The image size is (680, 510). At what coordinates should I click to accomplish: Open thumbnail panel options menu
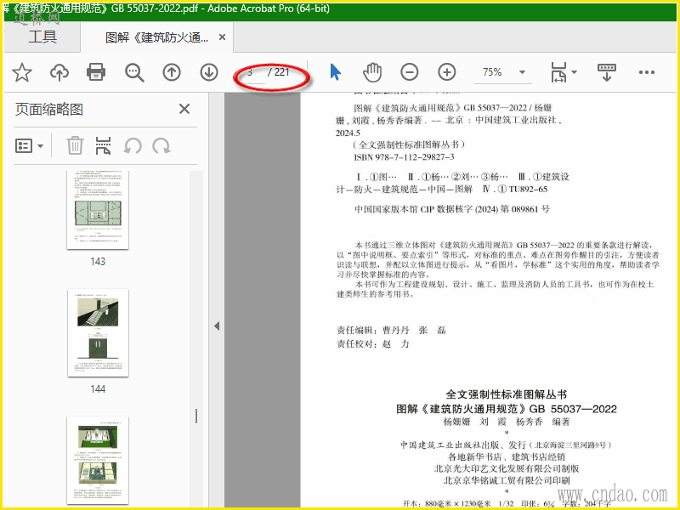[x=29, y=145]
